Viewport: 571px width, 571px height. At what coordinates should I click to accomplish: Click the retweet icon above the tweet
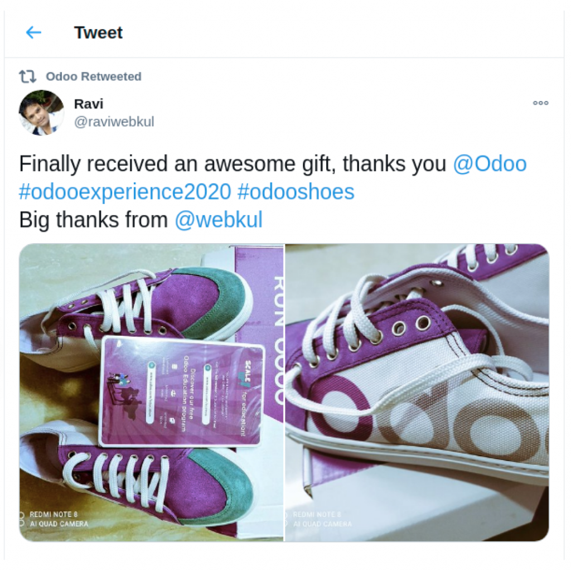[28, 76]
